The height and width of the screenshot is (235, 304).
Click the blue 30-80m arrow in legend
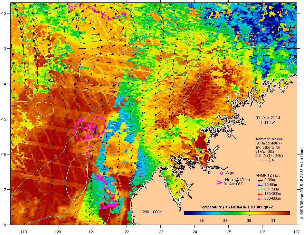(260, 185)
